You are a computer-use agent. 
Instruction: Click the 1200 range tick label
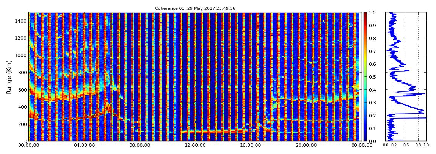pyautogui.click(x=21, y=38)
